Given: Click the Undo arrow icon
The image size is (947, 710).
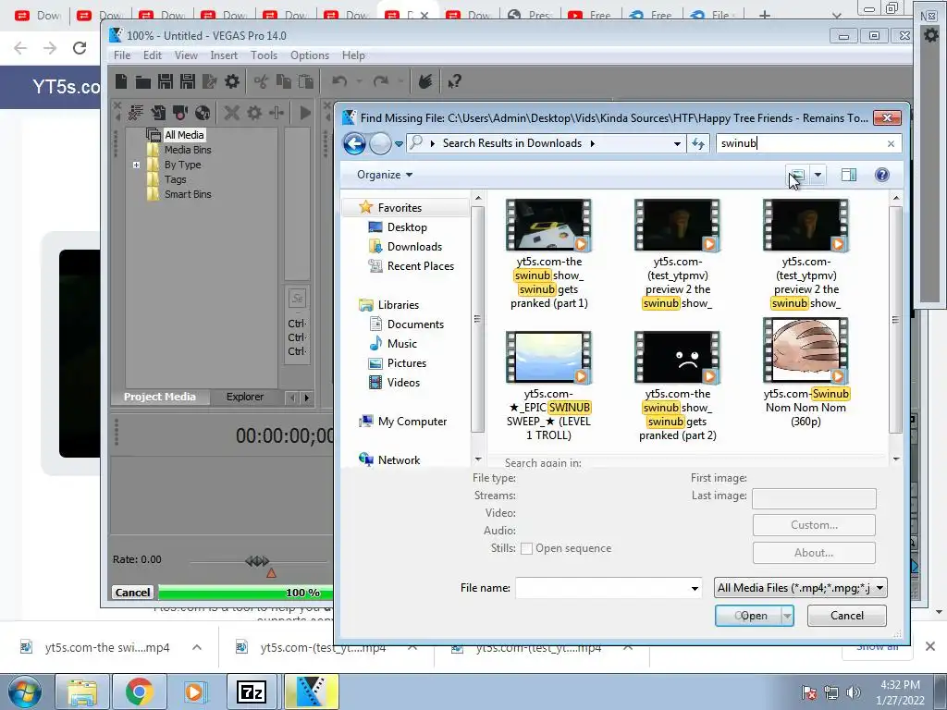Looking at the screenshot, I should pos(339,81).
